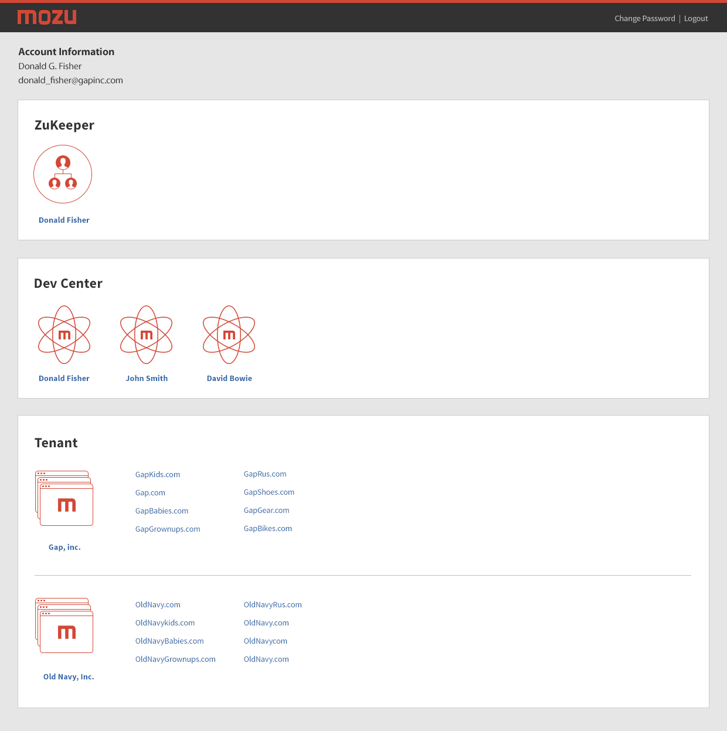Image resolution: width=727 pixels, height=731 pixels.
Task: Open the OldNavyGrownups.com site link
Action: 175,659
